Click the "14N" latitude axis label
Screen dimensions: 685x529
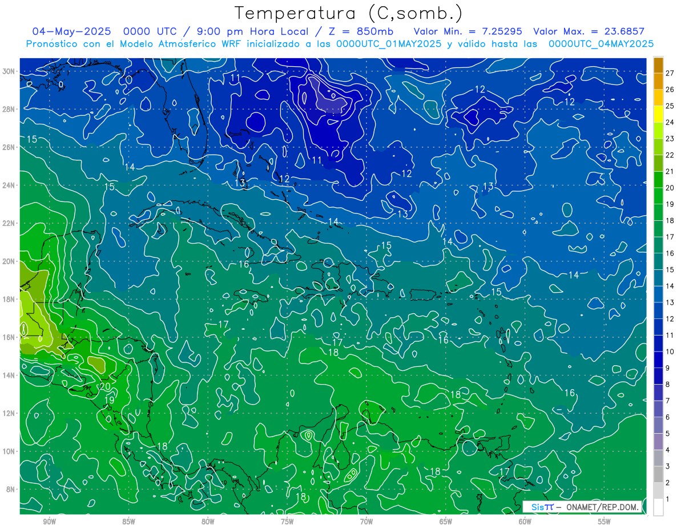(9, 375)
